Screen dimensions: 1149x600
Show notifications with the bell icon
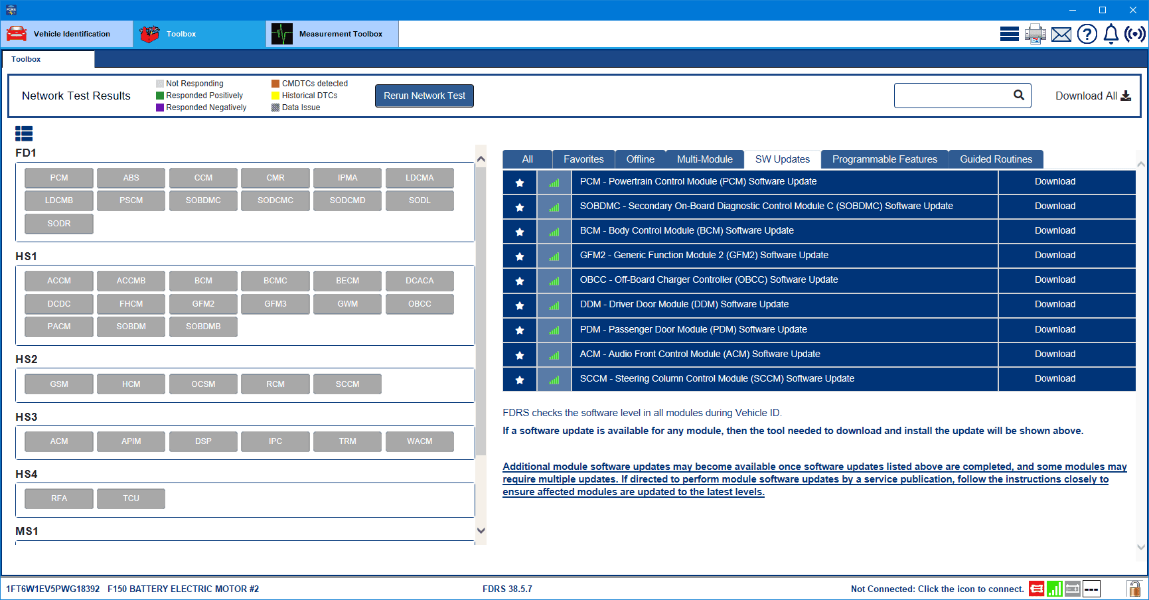click(1111, 34)
